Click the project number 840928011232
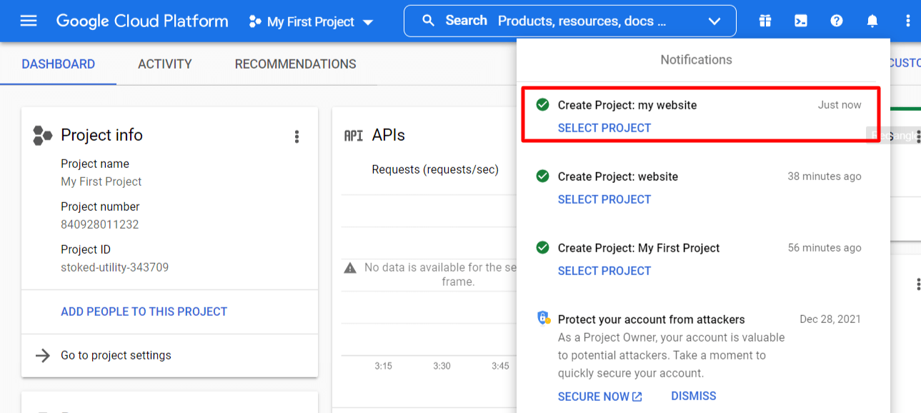The width and height of the screenshot is (921, 413). (x=100, y=224)
